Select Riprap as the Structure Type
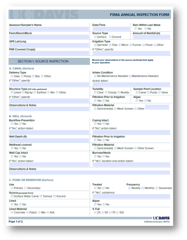This screenshot has height=240, width=187. pos(23,93)
